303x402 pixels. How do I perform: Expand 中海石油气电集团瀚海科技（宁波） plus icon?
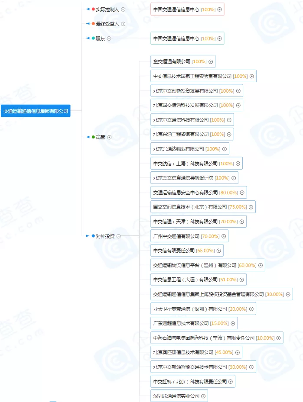click(x=279, y=338)
